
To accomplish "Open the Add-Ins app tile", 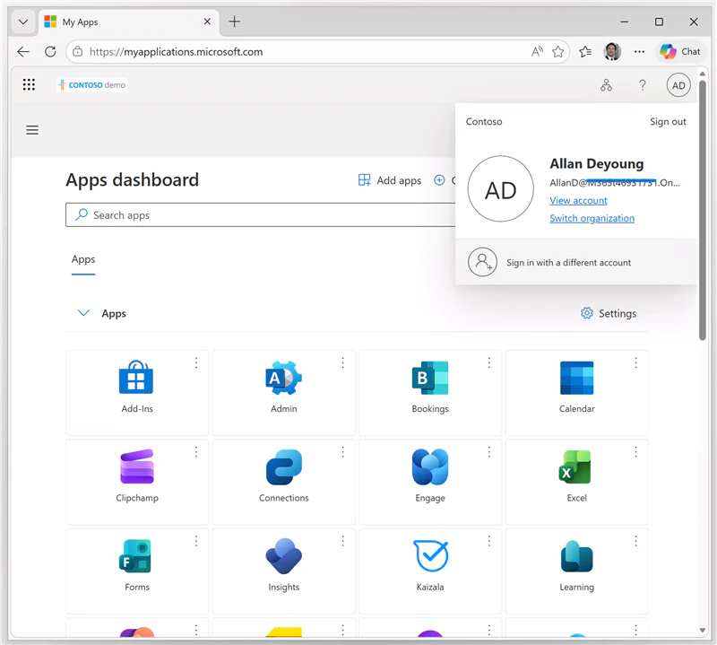I will tap(137, 393).
